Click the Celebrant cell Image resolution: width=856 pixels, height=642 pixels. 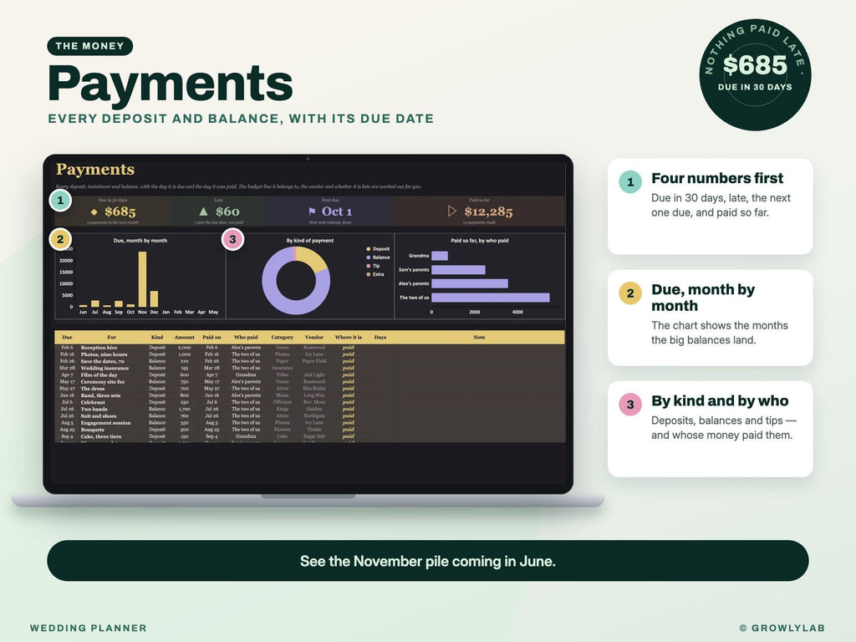click(x=93, y=402)
